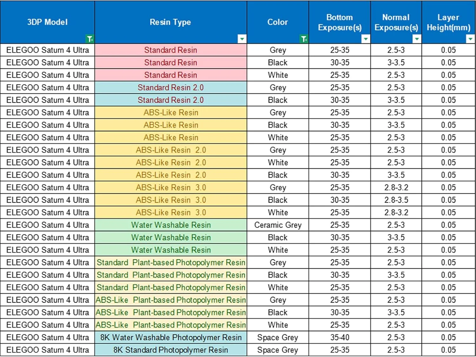
Task: Select ABS-Like Plant-based Photopolymer Resin in Grey row
Action: [171, 300]
